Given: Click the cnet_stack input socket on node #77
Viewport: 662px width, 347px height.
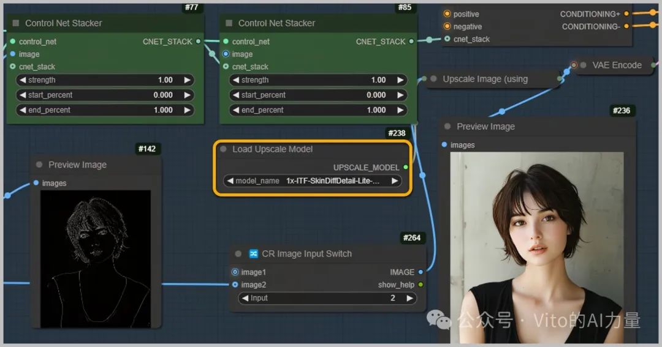Looking at the screenshot, I should pos(13,67).
